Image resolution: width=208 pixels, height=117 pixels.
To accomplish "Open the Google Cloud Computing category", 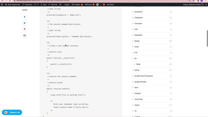I will pyautogui.click(x=144, y=76).
